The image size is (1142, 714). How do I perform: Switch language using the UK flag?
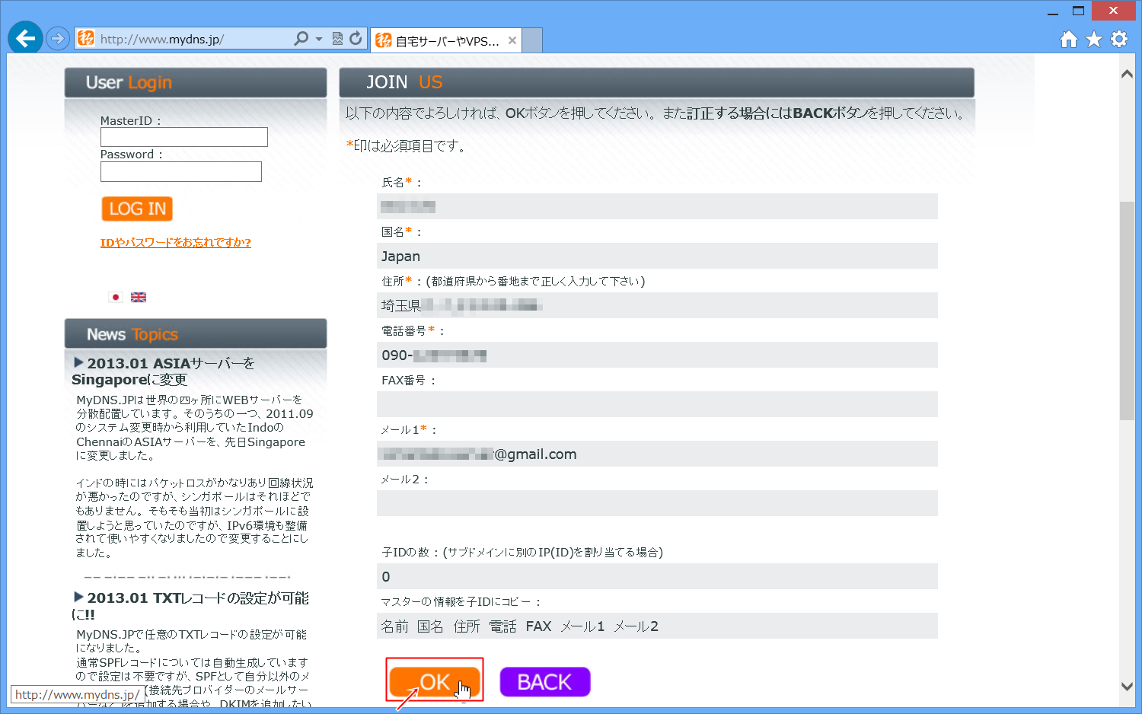pos(139,298)
